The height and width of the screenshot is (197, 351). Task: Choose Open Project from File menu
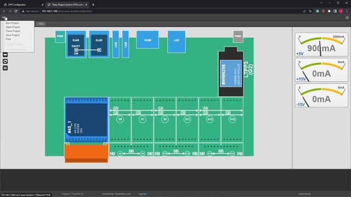[x=13, y=27]
